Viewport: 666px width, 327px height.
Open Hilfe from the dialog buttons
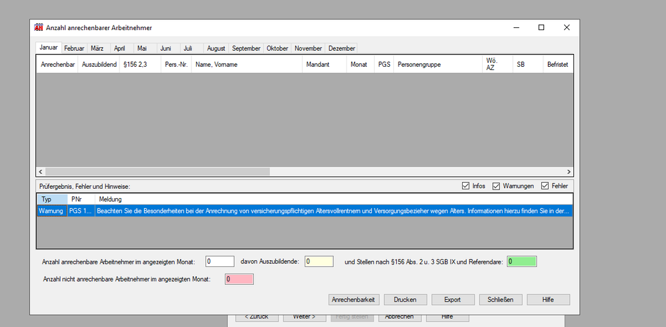point(548,300)
